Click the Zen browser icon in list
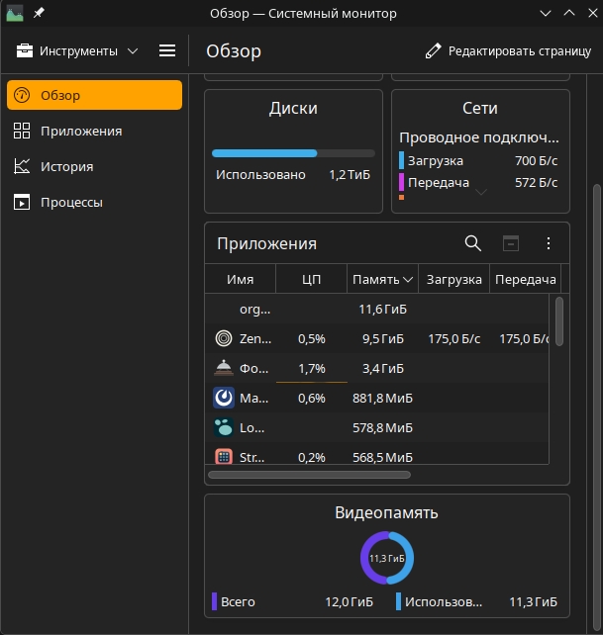603x635 pixels. click(x=224, y=338)
